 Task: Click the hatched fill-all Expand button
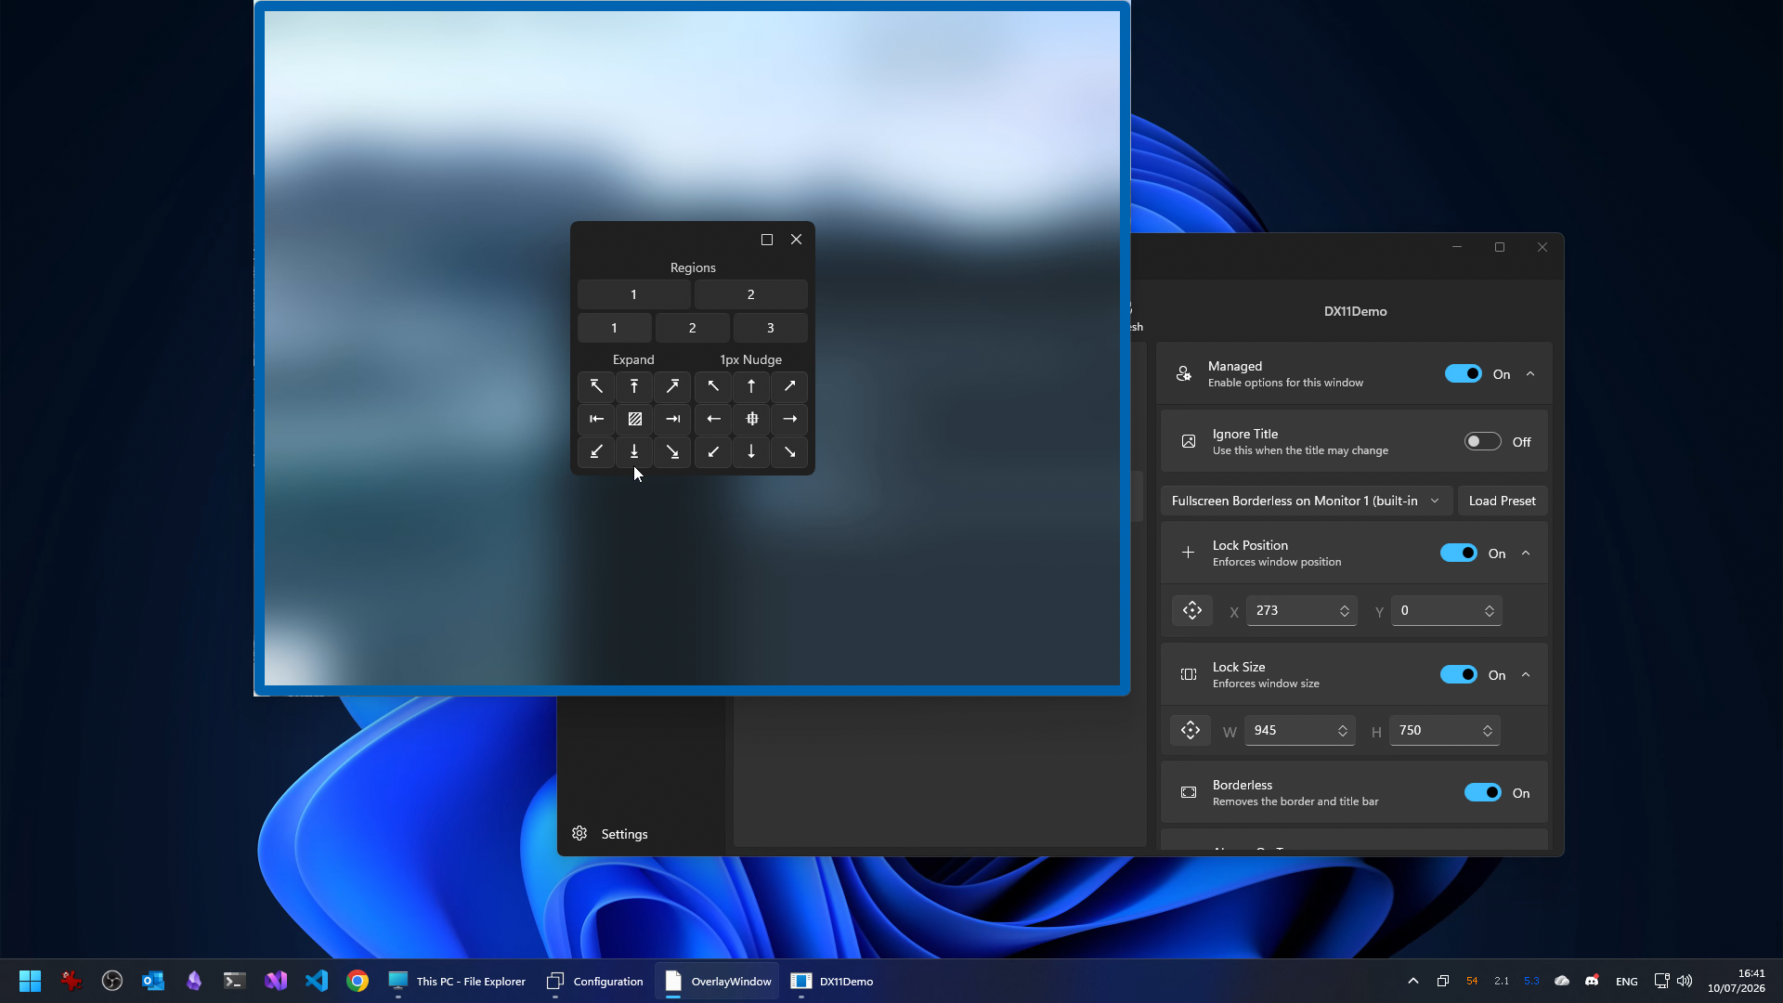click(634, 419)
